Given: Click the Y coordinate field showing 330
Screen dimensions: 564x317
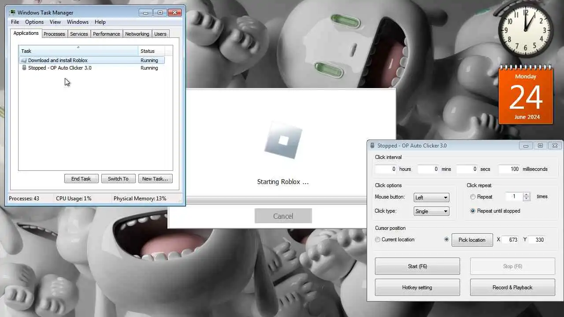Looking at the screenshot, I should pyautogui.click(x=537, y=240).
